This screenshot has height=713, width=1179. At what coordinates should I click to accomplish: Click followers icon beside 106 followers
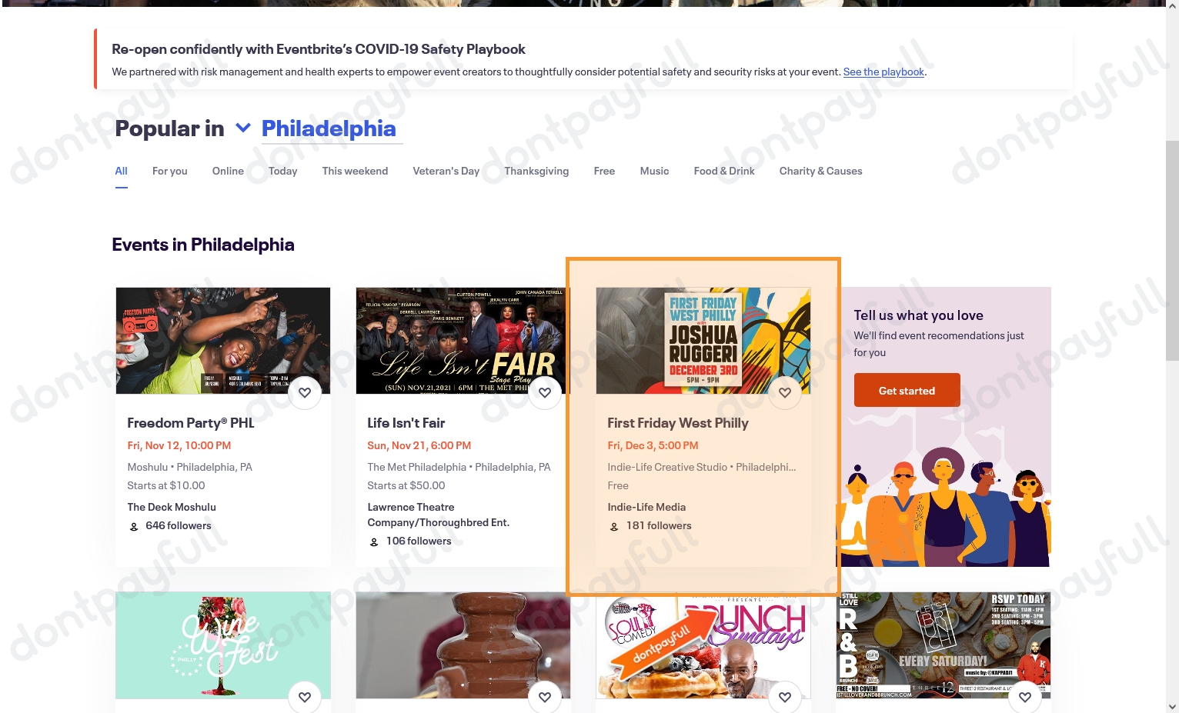click(x=374, y=542)
